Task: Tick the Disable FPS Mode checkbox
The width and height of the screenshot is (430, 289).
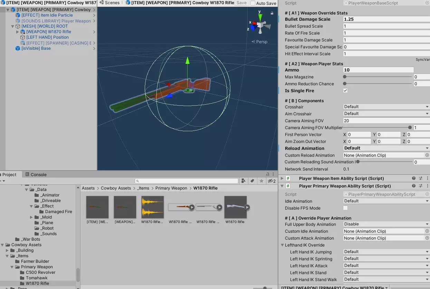Action: click(345, 208)
